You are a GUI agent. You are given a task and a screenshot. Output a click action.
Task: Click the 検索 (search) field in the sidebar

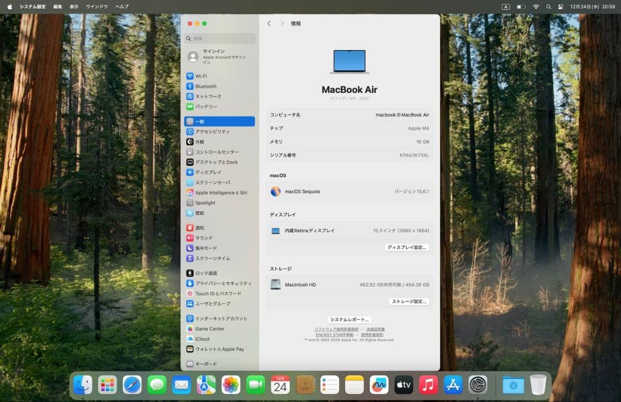(x=219, y=38)
